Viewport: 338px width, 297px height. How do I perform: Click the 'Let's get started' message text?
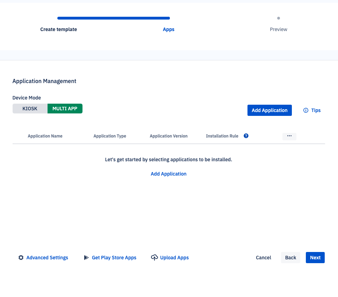pos(168,159)
